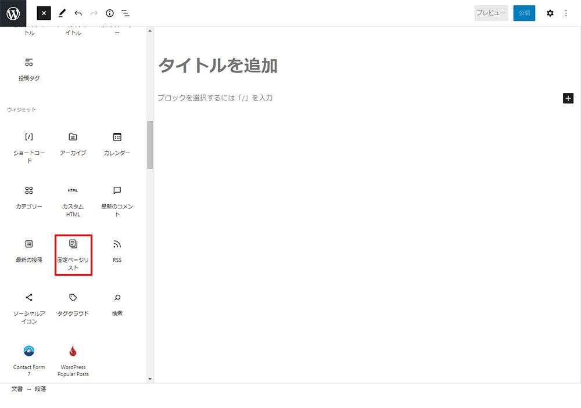The width and height of the screenshot is (581, 408).
Task: Insert the Contact Form 7 block
Action: coord(29,360)
